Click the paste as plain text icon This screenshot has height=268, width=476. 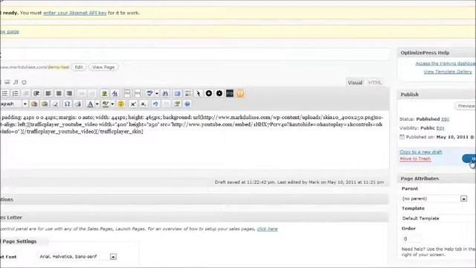[x=34, y=104]
